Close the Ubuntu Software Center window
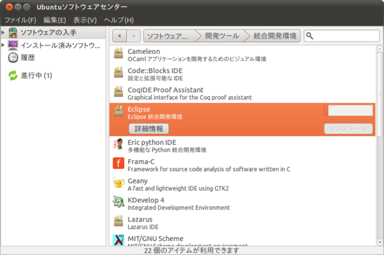The height and width of the screenshot is (255, 384). (x=9, y=7)
